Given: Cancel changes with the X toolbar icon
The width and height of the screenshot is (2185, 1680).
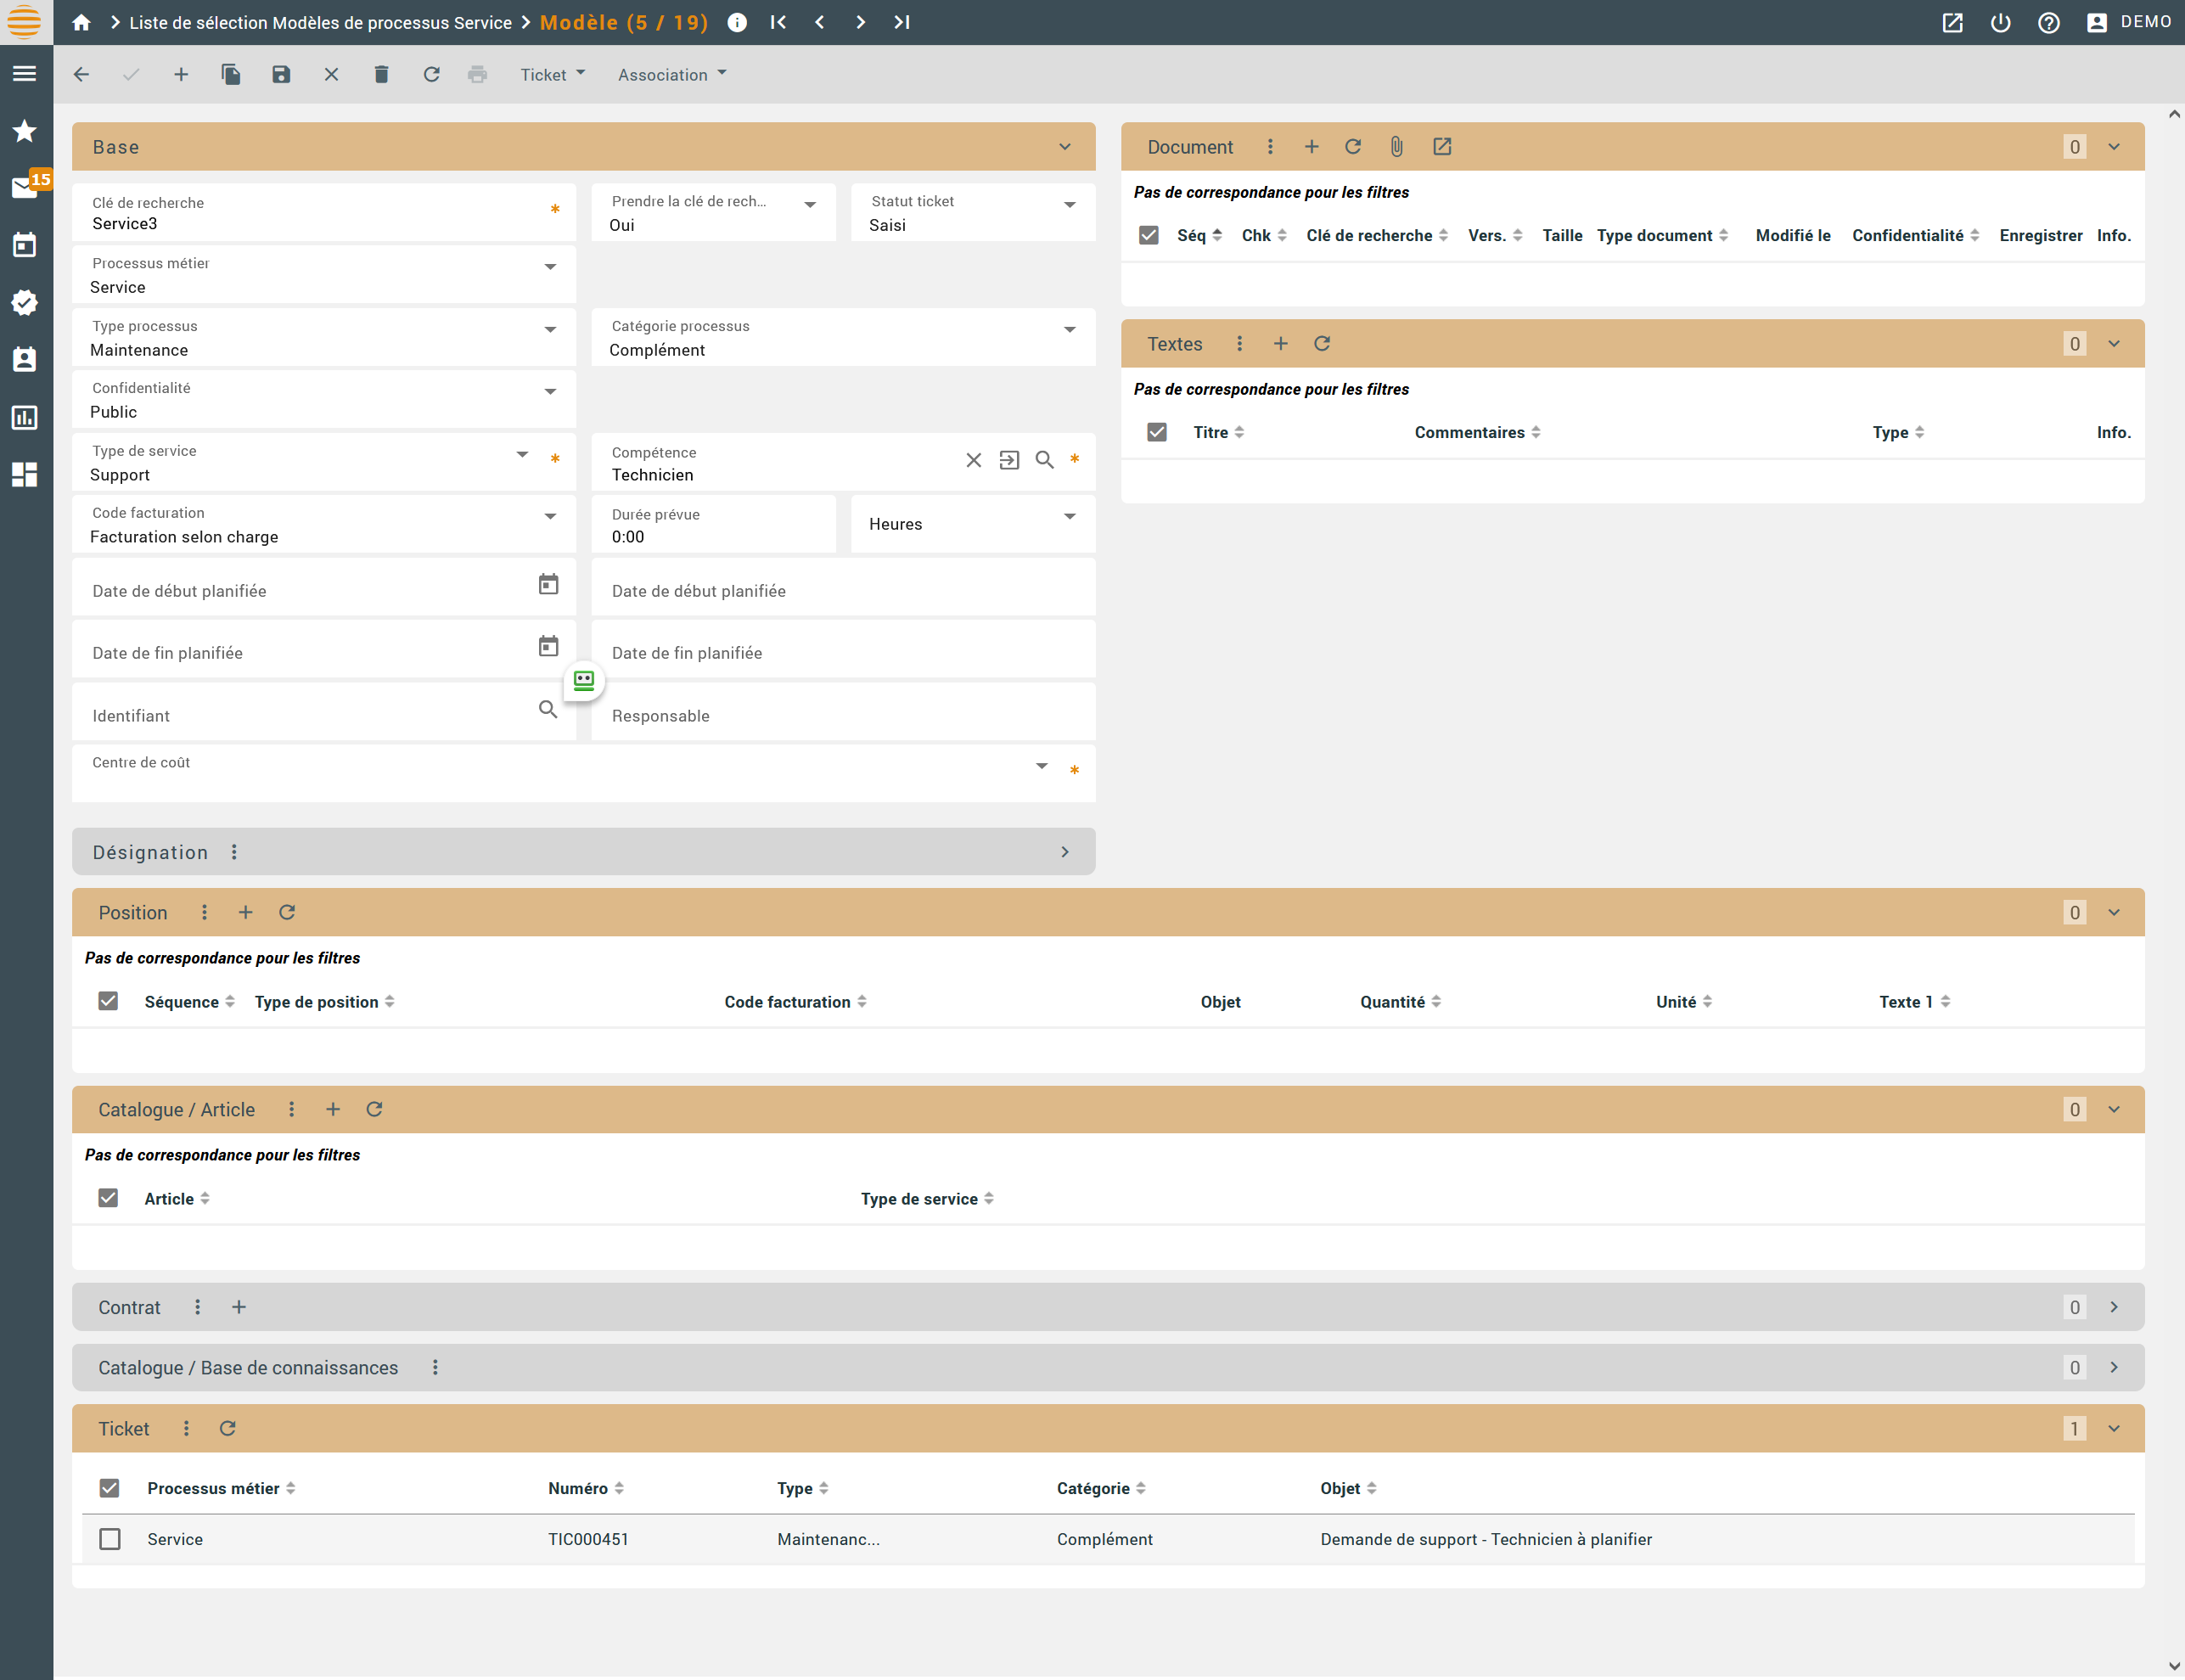Looking at the screenshot, I should [331, 75].
